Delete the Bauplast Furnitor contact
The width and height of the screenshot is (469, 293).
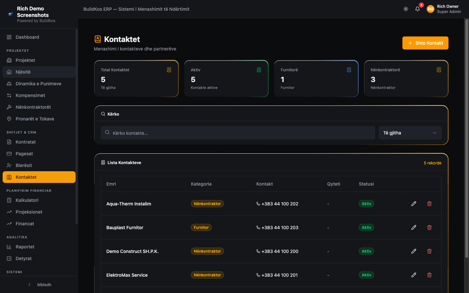(429, 227)
